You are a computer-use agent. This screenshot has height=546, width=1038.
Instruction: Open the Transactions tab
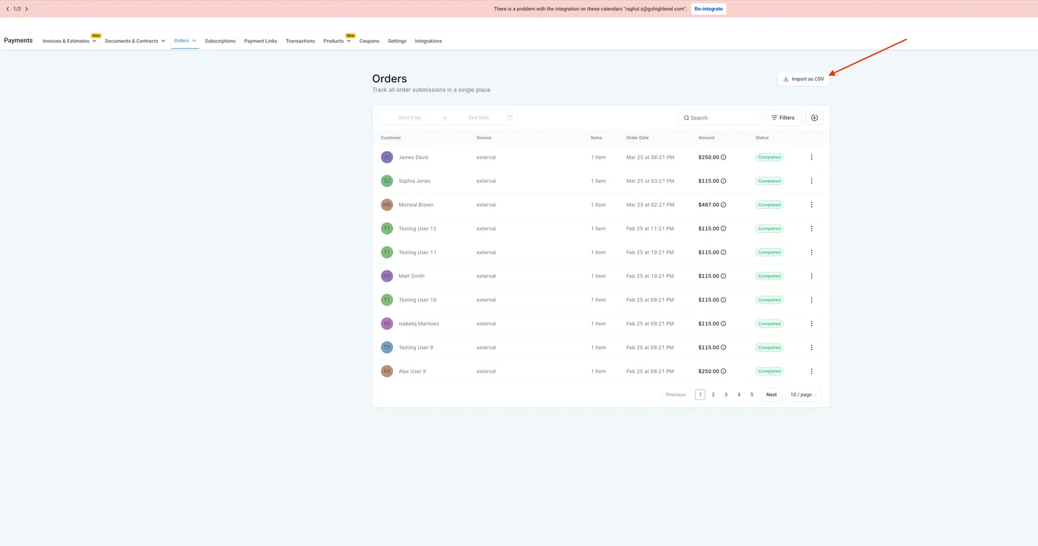(300, 41)
